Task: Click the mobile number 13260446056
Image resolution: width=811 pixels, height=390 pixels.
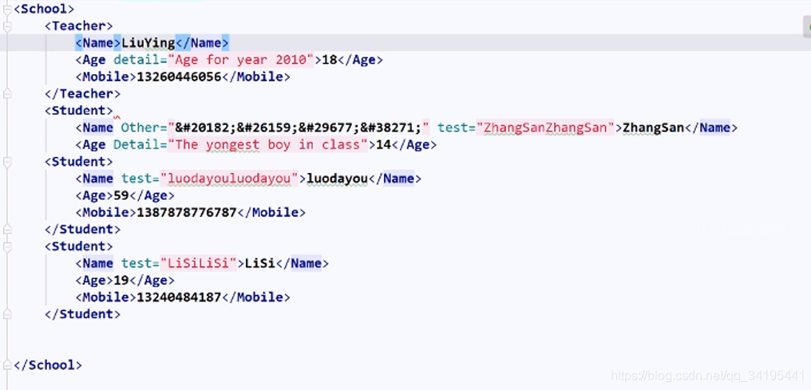Action: [x=179, y=77]
